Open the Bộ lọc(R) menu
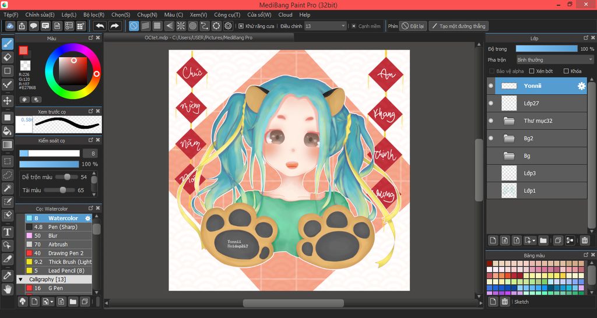 point(94,15)
